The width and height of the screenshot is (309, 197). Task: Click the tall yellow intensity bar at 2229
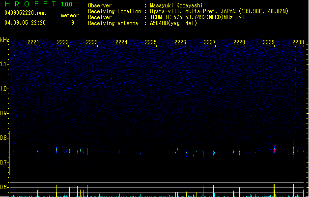point(274,190)
